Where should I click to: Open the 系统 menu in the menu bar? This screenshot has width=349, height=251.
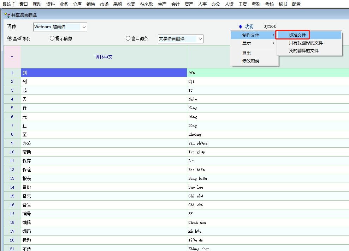click(x=8, y=4)
